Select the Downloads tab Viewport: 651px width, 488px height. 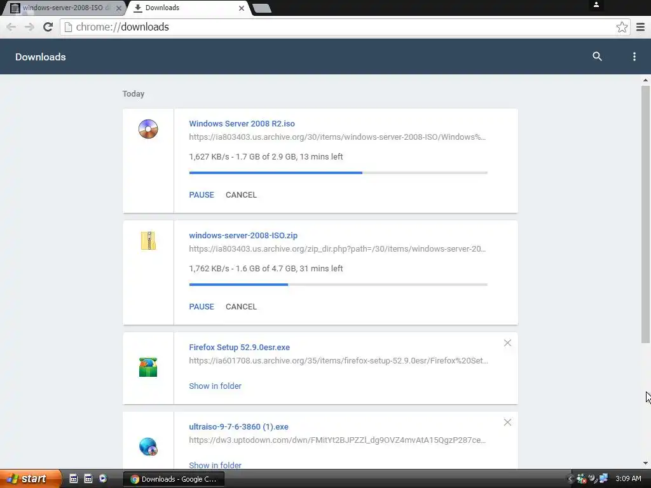[x=189, y=8]
